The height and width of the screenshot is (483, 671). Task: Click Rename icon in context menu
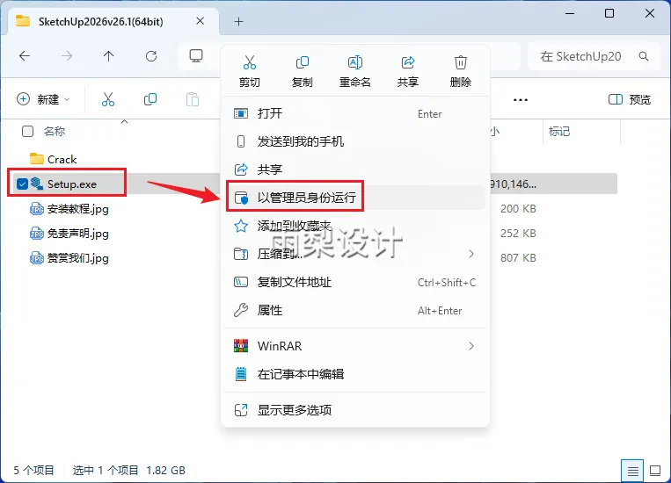point(354,63)
